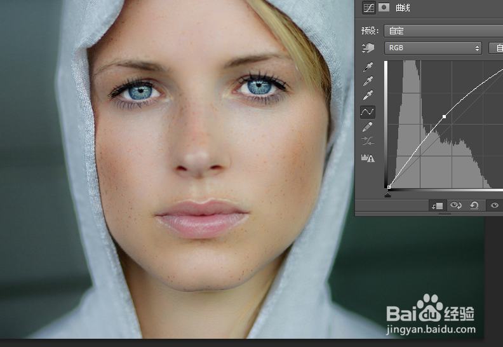Viewport: 503px width, 347px height.
Task: Reset curves to adjustment defaults
Action: click(x=474, y=205)
